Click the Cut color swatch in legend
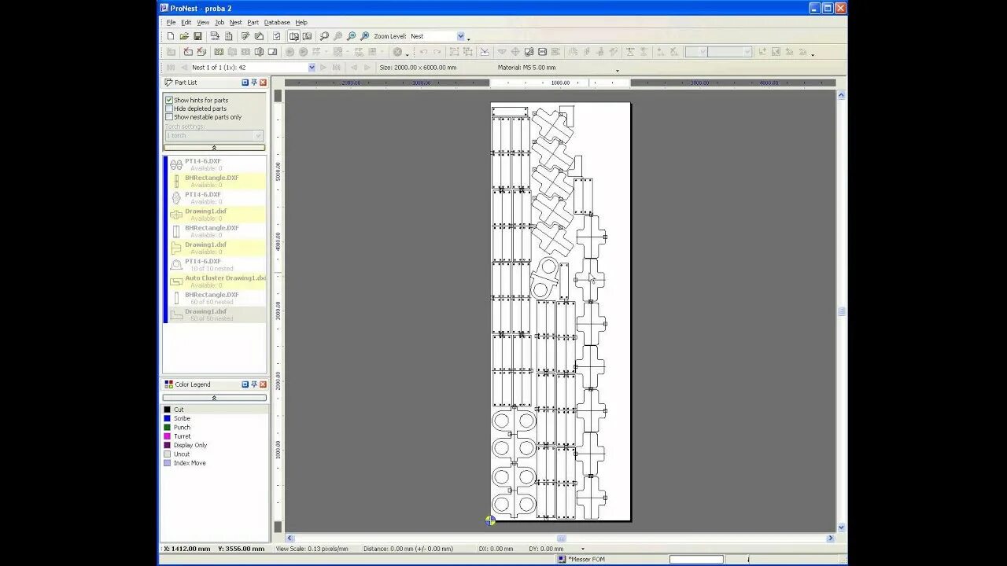The height and width of the screenshot is (566, 1007). tap(167, 410)
